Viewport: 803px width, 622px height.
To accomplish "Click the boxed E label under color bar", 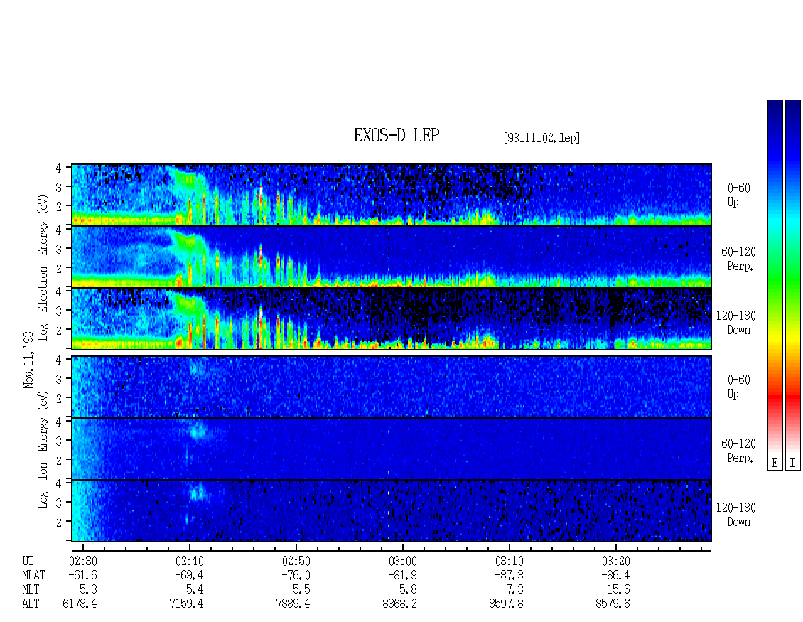I will (775, 463).
